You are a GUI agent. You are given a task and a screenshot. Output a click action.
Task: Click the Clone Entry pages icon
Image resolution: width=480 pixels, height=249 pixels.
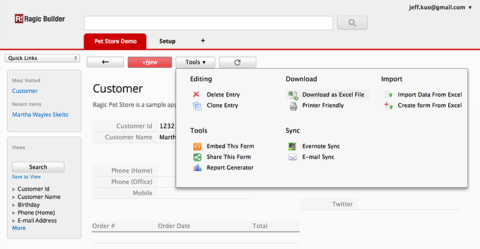(197, 106)
